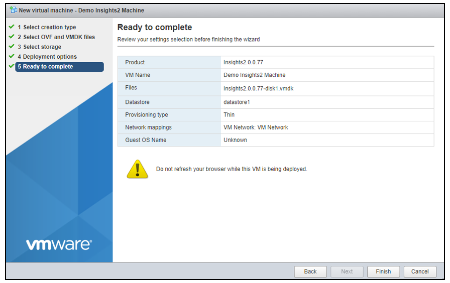The image size is (450, 283).
Task: Click the do not refresh browser warning text
Action: coord(232,169)
